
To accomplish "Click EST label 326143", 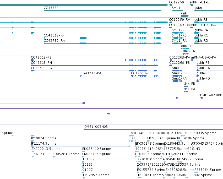I will coord(194,149).
